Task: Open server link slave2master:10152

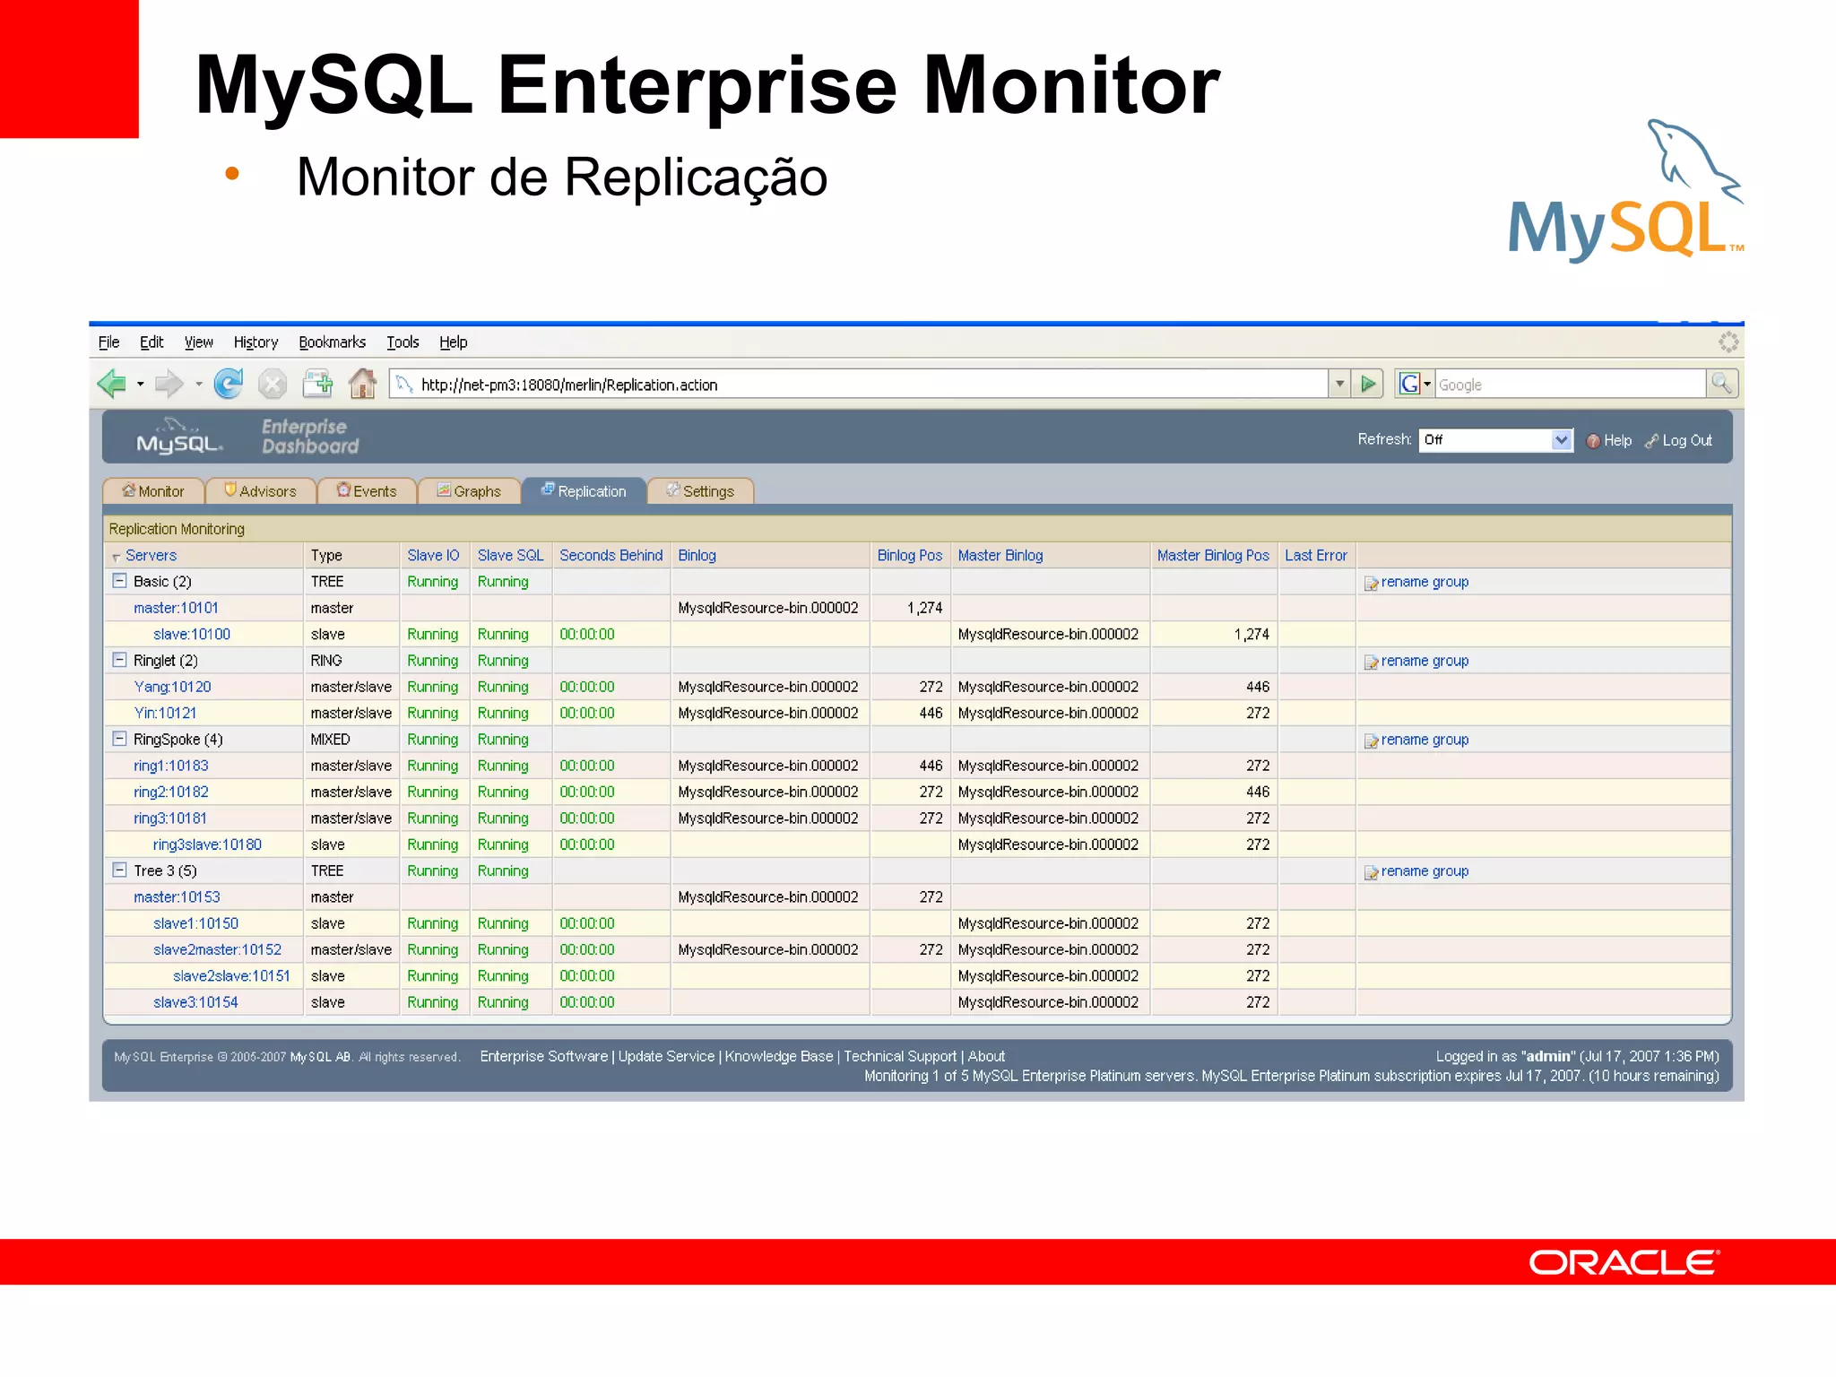Action: click(217, 949)
